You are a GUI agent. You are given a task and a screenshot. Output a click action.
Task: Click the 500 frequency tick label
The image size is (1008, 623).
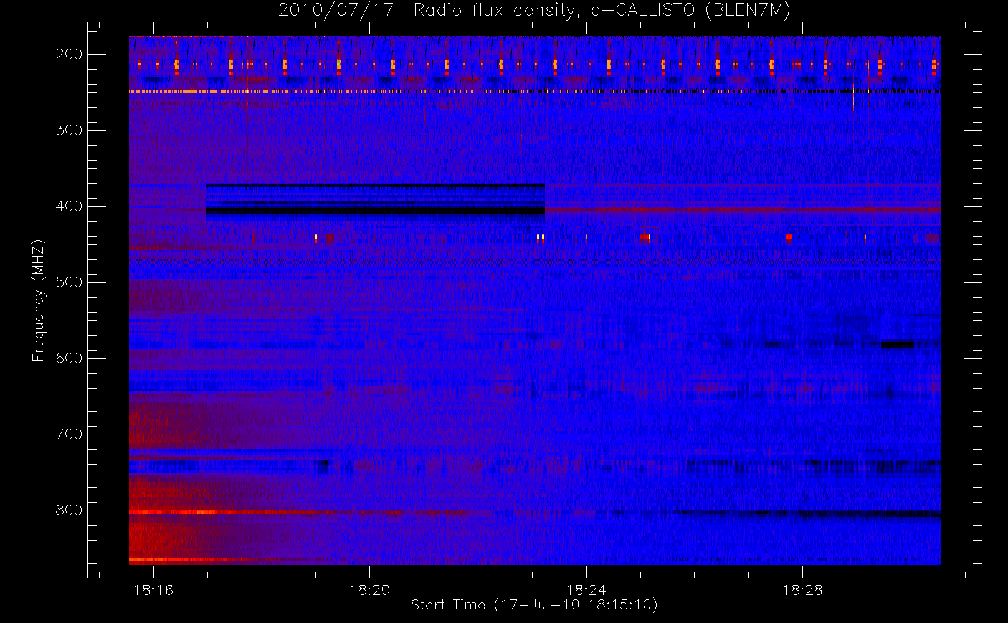coord(69,282)
